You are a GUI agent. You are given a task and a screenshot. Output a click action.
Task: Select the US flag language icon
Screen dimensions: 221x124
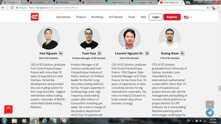pos(186,17)
